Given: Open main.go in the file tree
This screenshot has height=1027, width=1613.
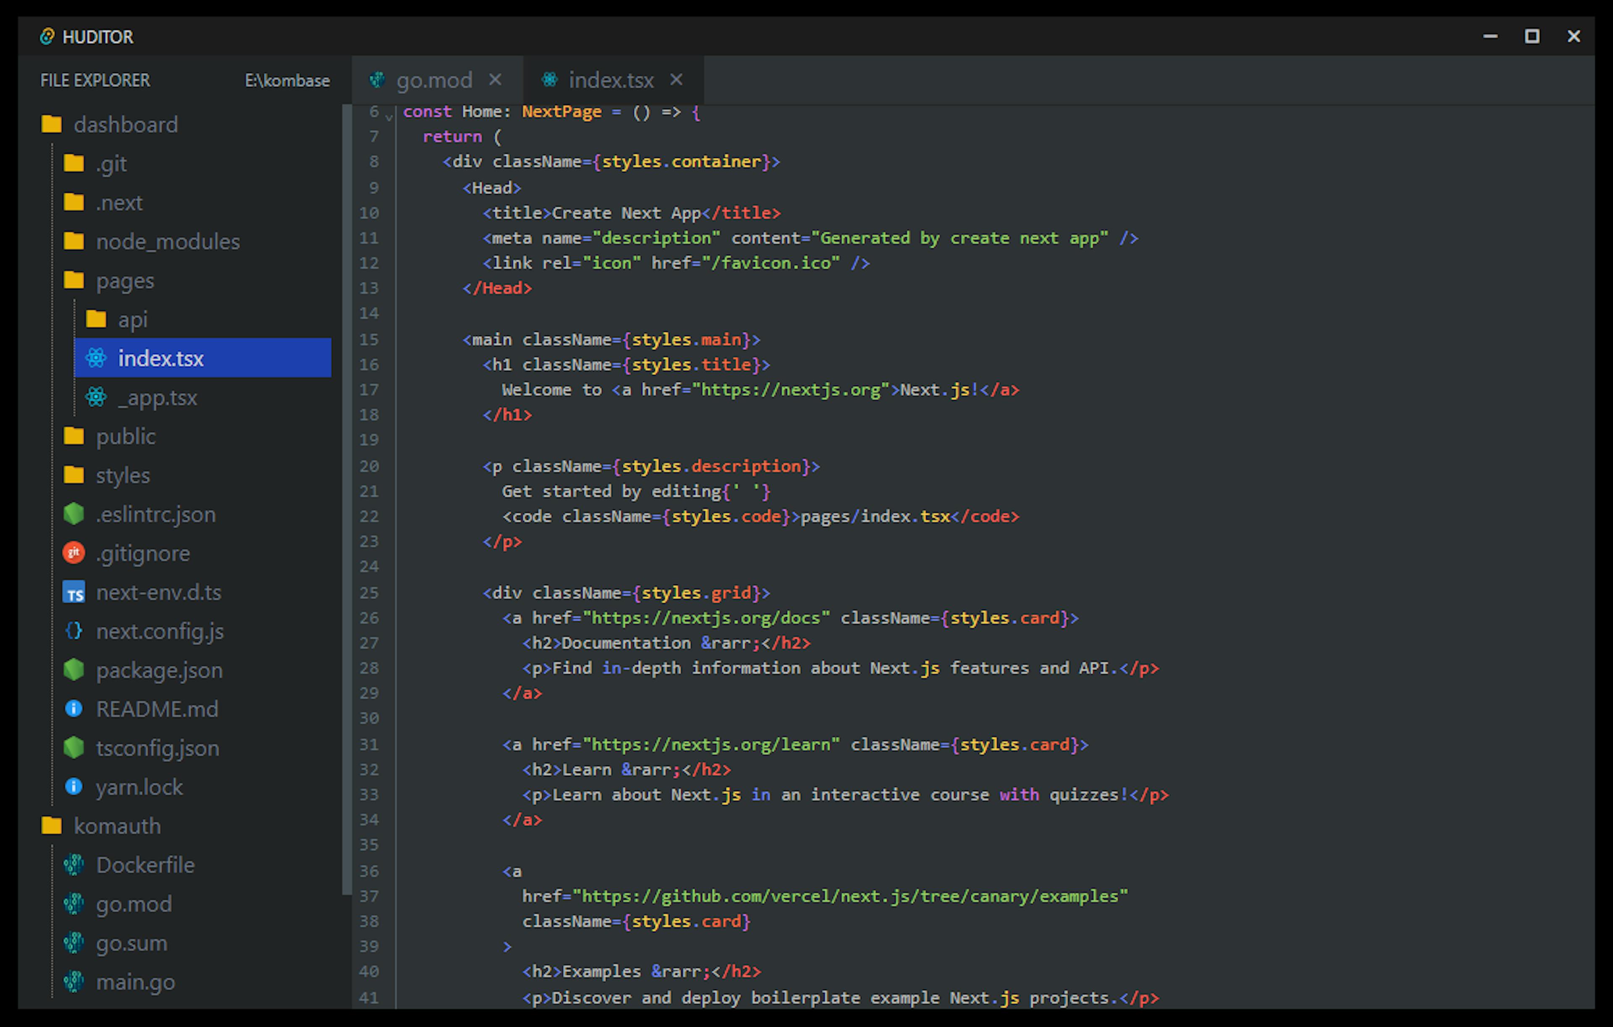Looking at the screenshot, I should tap(135, 982).
